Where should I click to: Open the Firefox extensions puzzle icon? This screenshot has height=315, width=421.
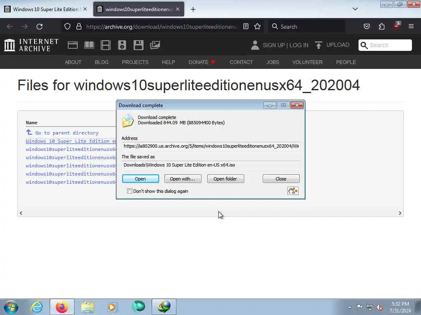click(382, 26)
